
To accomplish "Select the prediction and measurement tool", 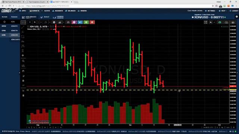I will point(23,51).
